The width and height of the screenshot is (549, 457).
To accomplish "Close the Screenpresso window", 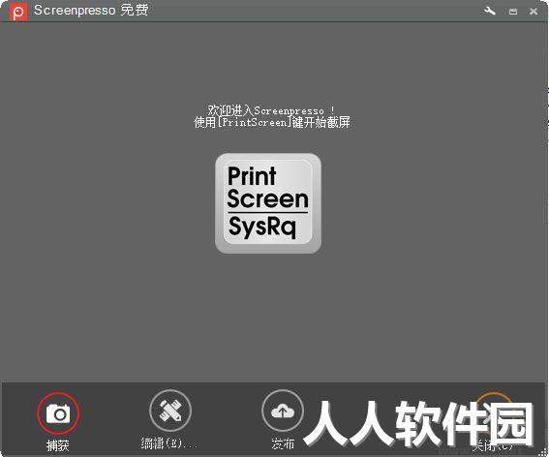I will (534, 12).
